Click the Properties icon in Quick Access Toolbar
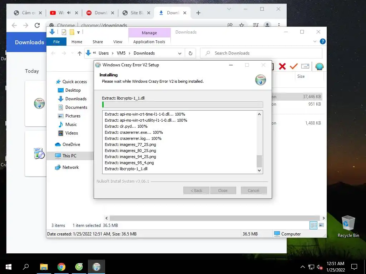 coord(64,32)
